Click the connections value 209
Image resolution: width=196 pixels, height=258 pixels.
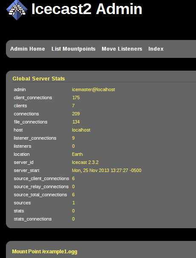(x=76, y=114)
